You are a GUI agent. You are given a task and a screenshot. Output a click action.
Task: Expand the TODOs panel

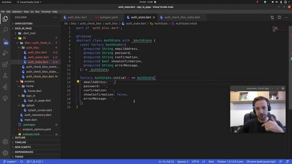pos(36,157)
